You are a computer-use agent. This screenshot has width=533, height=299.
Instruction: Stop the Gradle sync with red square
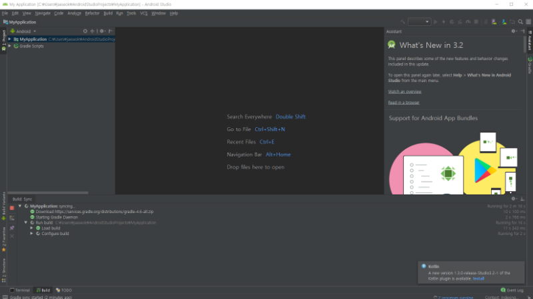tap(12, 208)
